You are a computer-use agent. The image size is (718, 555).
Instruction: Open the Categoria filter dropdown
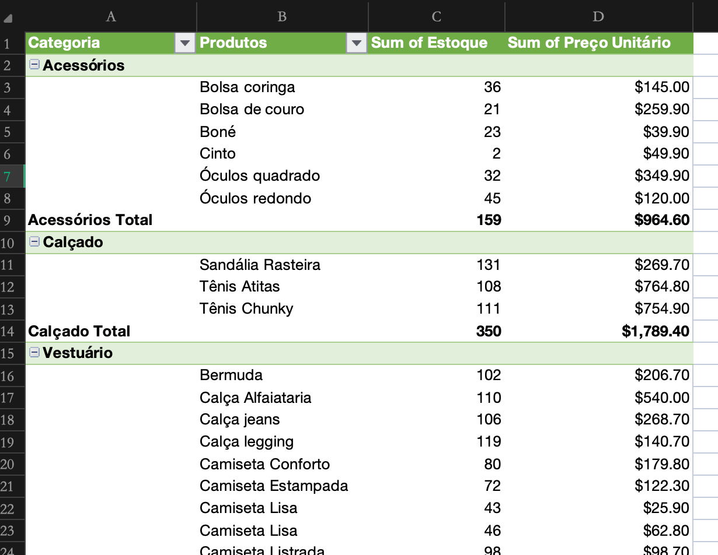[x=184, y=43]
